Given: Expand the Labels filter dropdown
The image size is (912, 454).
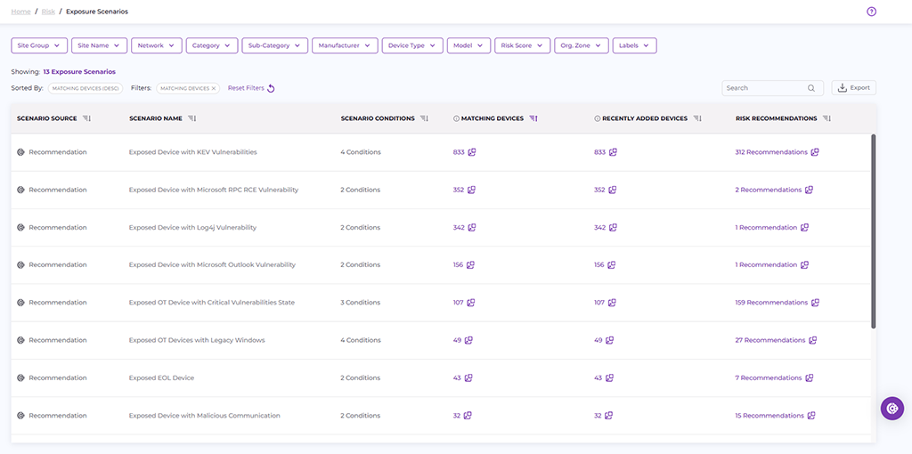Looking at the screenshot, I should [634, 45].
